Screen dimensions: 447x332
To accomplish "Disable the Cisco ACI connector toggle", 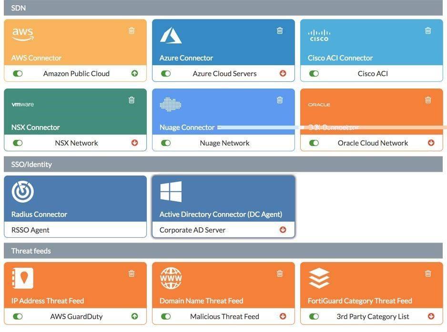I will [314, 74].
